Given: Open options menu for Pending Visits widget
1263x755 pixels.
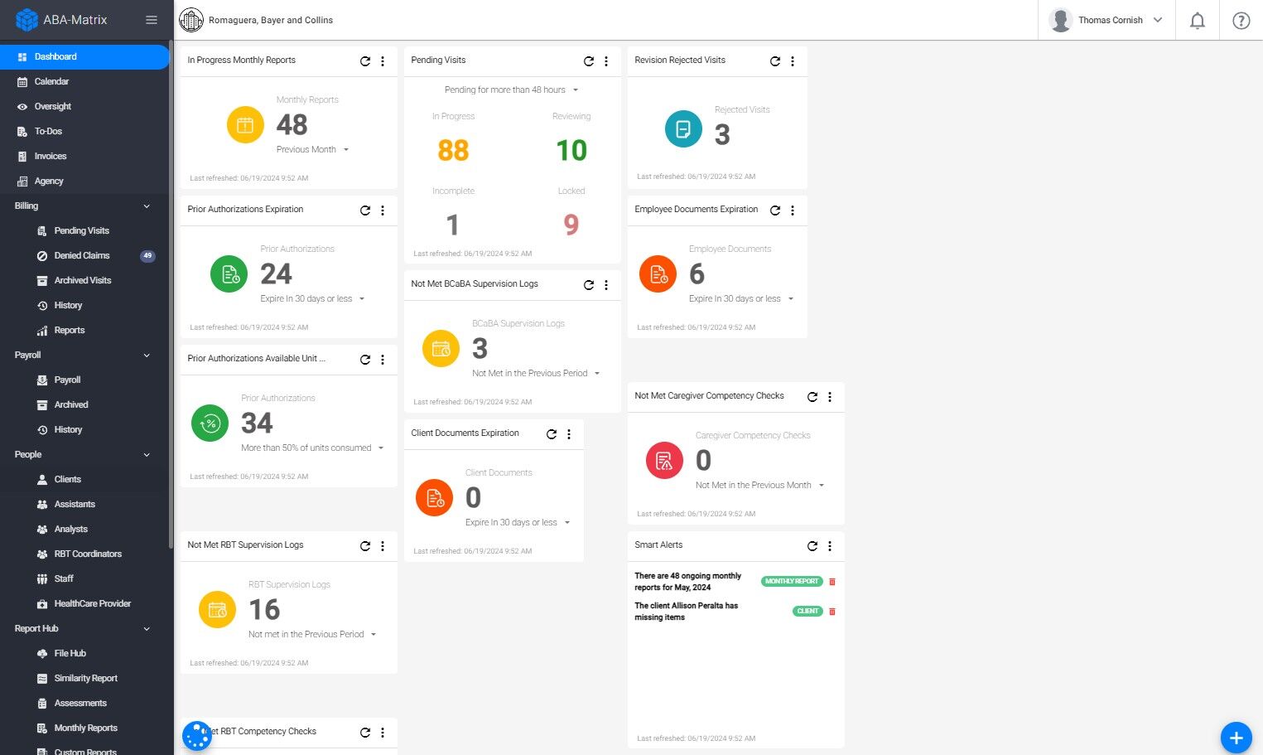Looking at the screenshot, I should [606, 60].
